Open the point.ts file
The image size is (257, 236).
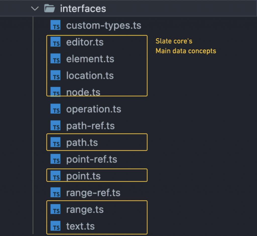pyautogui.click(x=83, y=176)
